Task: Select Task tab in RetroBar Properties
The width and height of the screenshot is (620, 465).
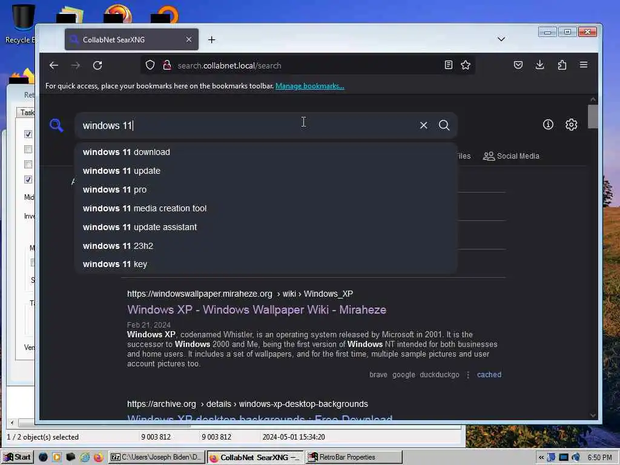Action: click(26, 113)
